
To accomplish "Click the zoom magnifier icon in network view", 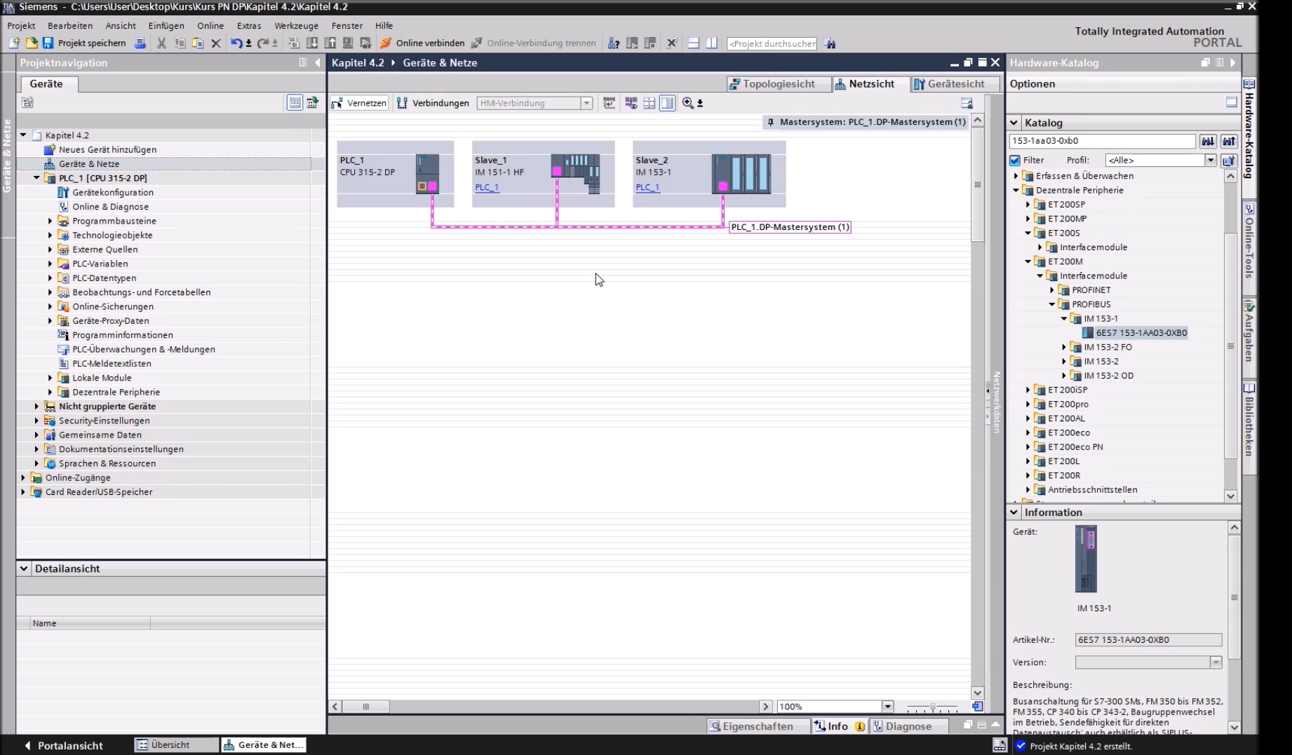I will coord(688,103).
